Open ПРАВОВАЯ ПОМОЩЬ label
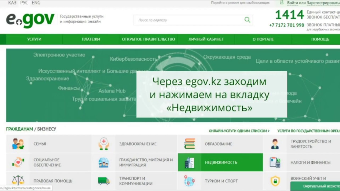The image size is (340, 191). [x=53, y=181]
